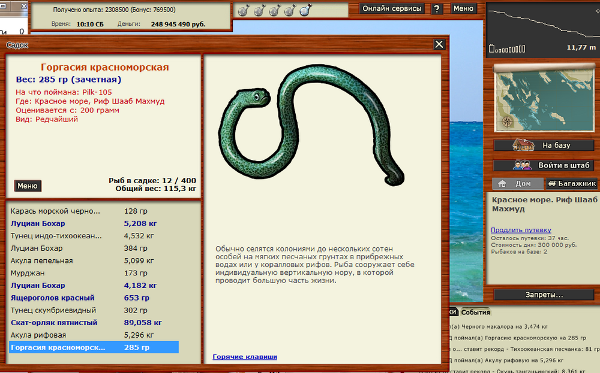Image resolution: width=600 pixels, height=373 pixels.
Task: Open the Red Sea map thumbnail
Action: [x=544, y=98]
